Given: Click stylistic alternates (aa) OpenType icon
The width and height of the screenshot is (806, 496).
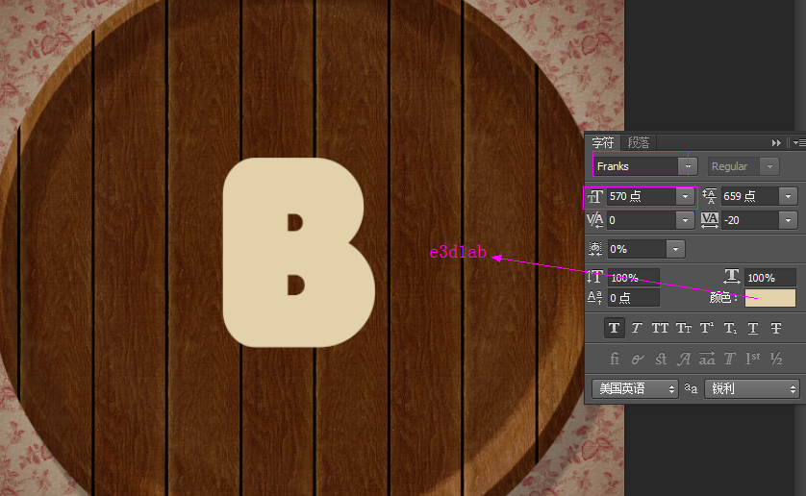Looking at the screenshot, I should click(707, 359).
